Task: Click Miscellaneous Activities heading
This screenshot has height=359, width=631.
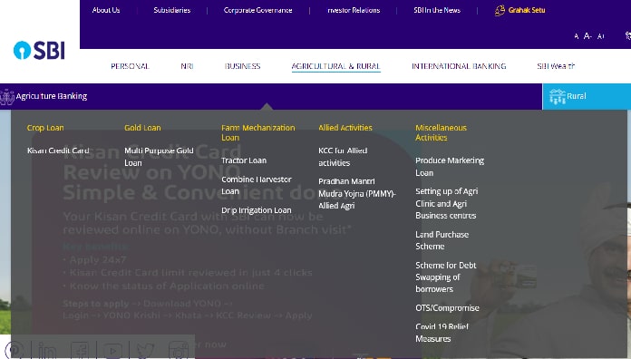Action: (x=441, y=132)
